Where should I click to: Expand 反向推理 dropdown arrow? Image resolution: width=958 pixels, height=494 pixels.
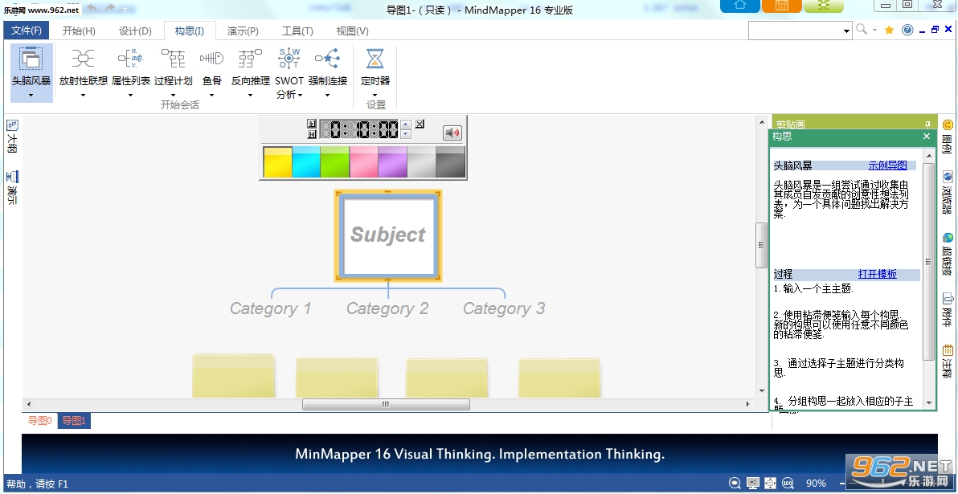tap(250, 95)
